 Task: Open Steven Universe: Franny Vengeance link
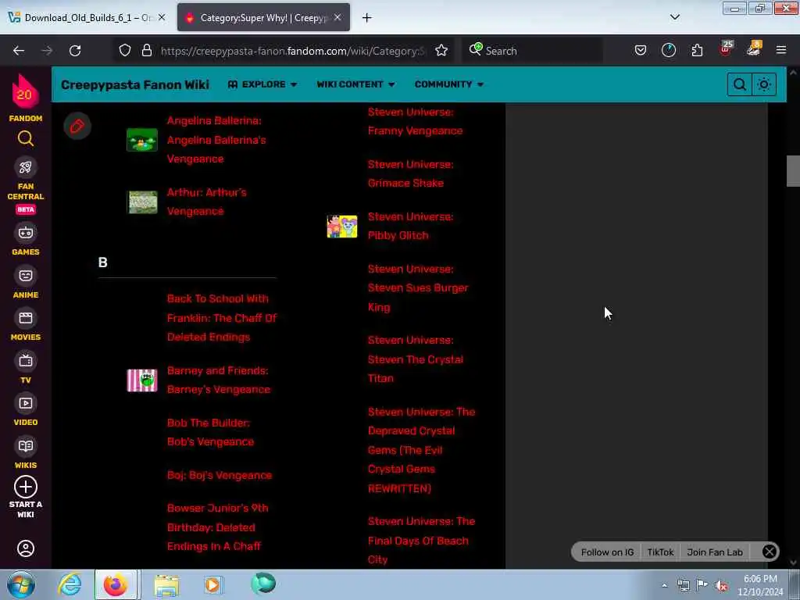pyautogui.click(x=416, y=121)
